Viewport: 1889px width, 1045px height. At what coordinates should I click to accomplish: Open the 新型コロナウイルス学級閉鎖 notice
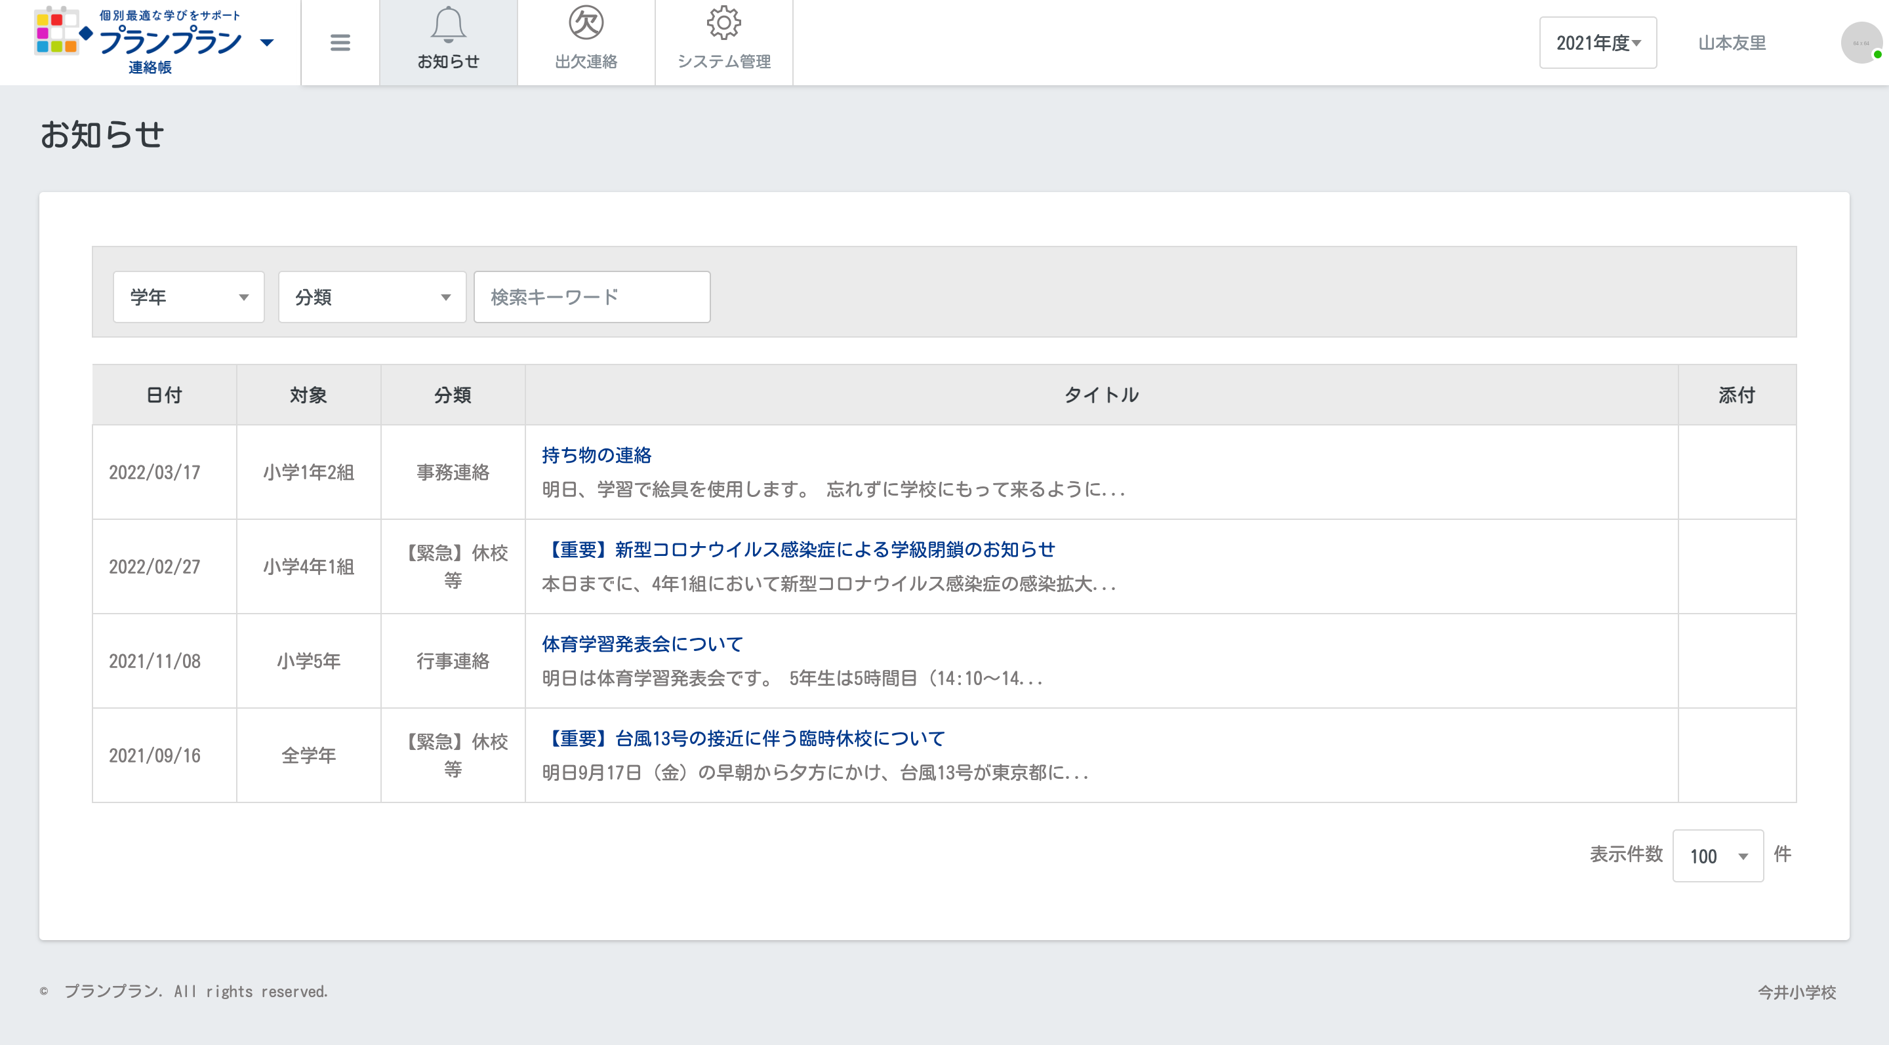point(799,549)
